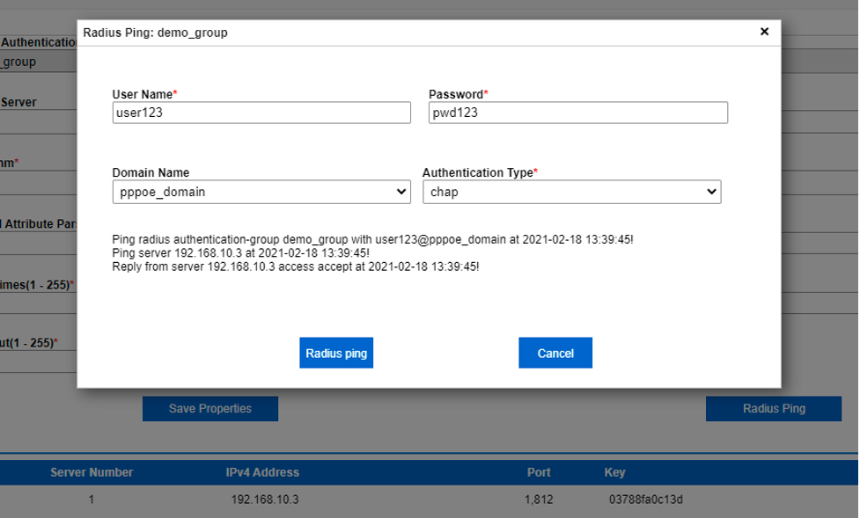Choose pppoe_domain from Domain Name list
860x518 pixels.
click(x=260, y=191)
